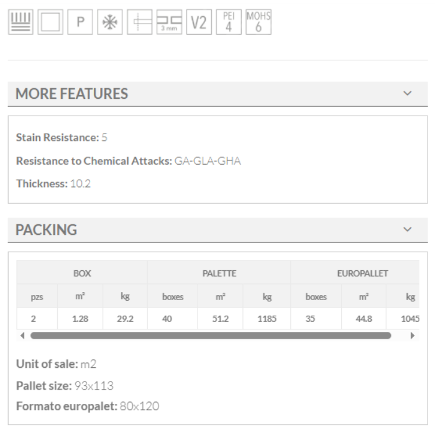The height and width of the screenshot is (435, 435).
Task: Click the frost resistance snowflake icon
Action: pyautogui.click(x=110, y=23)
